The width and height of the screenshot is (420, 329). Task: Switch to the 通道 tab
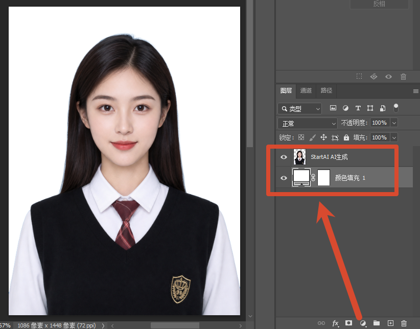click(x=306, y=90)
